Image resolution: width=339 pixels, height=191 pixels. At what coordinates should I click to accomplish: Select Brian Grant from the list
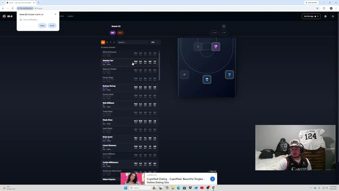tap(130, 139)
